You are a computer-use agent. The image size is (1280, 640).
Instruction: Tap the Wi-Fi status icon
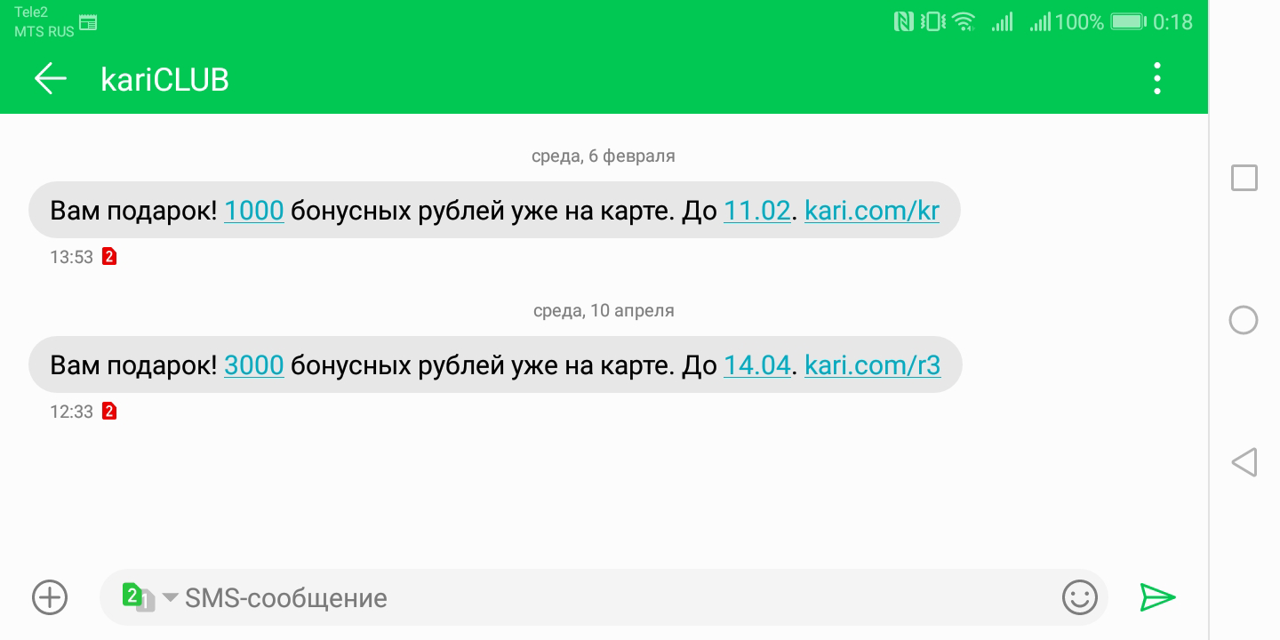point(964,21)
